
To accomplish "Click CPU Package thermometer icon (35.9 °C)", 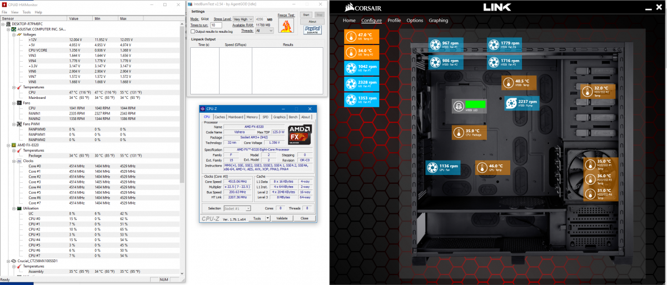I will click(458, 133).
